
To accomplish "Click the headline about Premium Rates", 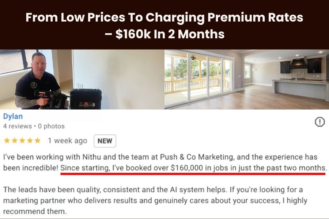I will [x=164, y=17].
